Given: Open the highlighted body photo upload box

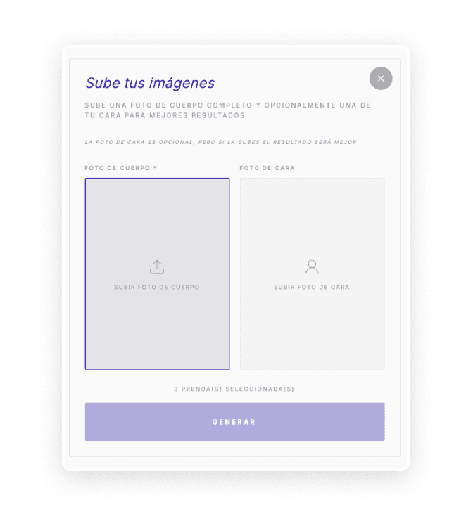Looking at the screenshot, I should (157, 273).
